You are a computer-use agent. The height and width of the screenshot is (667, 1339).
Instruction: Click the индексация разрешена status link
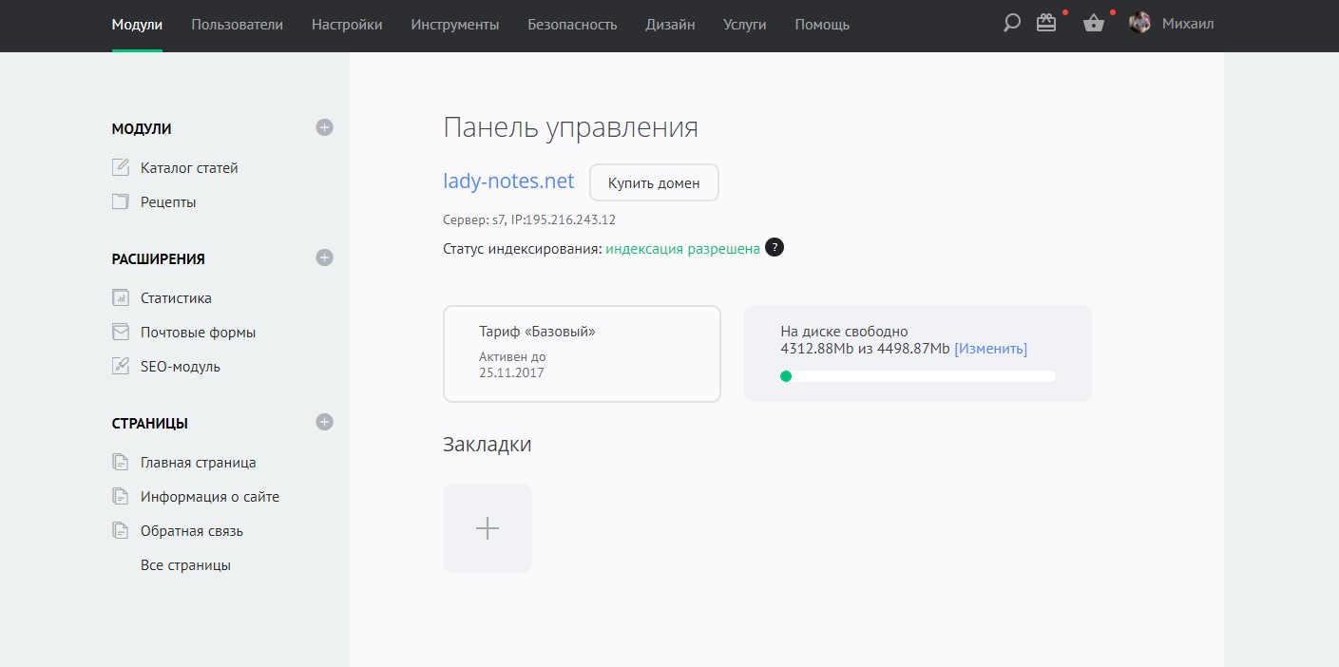682,249
